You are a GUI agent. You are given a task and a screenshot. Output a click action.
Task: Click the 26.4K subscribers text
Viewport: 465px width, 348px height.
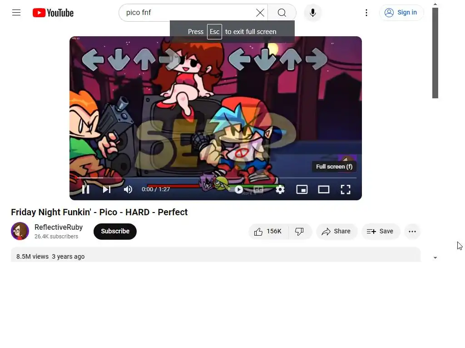(x=56, y=237)
